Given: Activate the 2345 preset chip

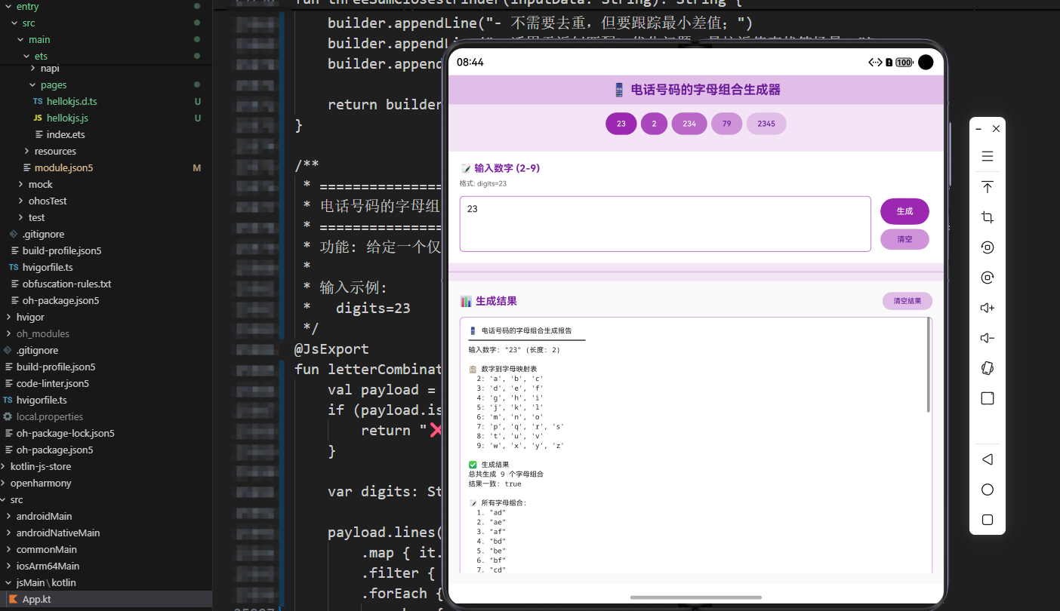Looking at the screenshot, I should (x=766, y=123).
